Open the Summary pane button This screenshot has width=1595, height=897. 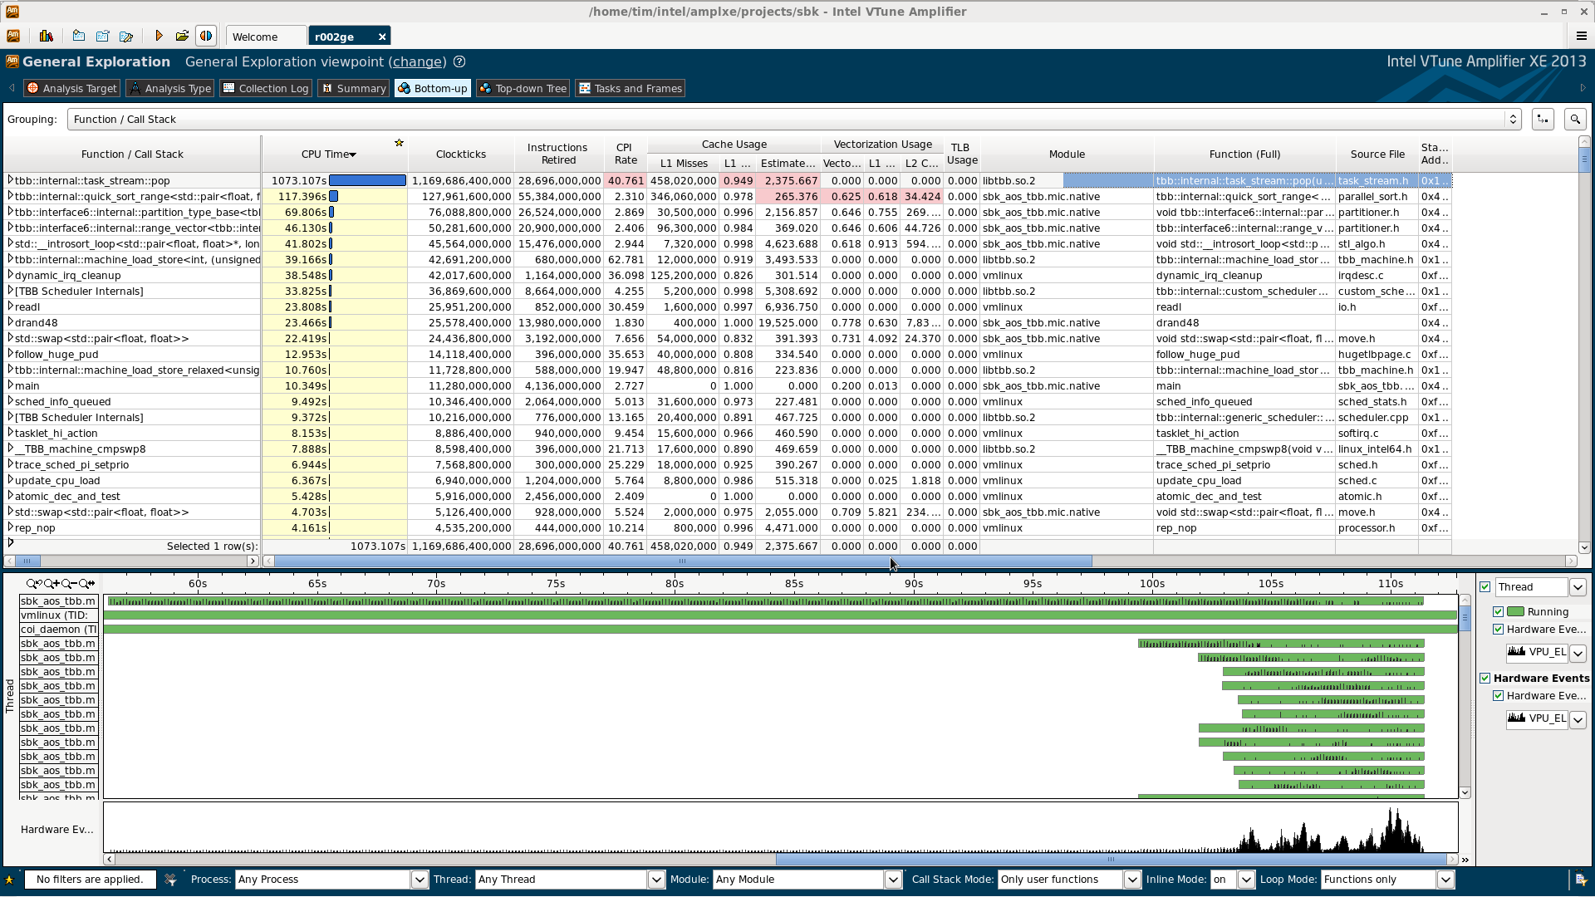[x=354, y=88]
